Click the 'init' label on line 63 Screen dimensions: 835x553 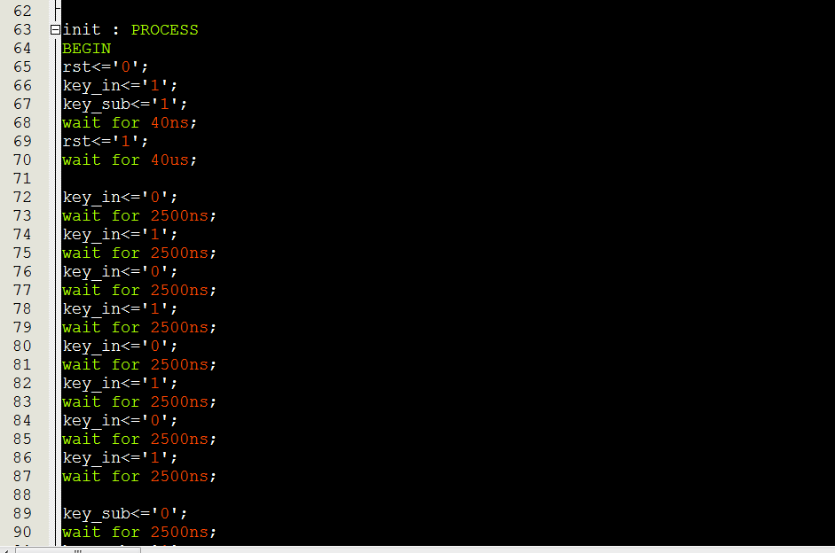pyautogui.click(x=82, y=30)
